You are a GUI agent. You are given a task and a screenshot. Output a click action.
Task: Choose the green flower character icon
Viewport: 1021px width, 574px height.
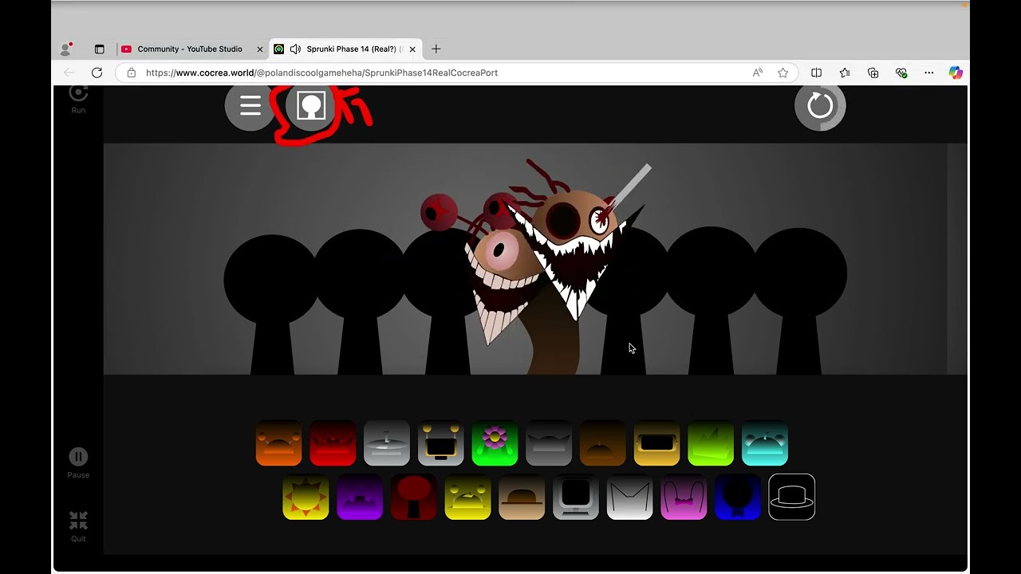(495, 443)
